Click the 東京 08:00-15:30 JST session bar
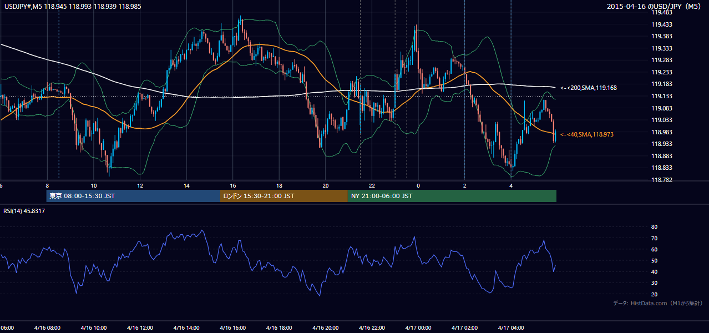This screenshot has height=333, width=709. [133, 196]
